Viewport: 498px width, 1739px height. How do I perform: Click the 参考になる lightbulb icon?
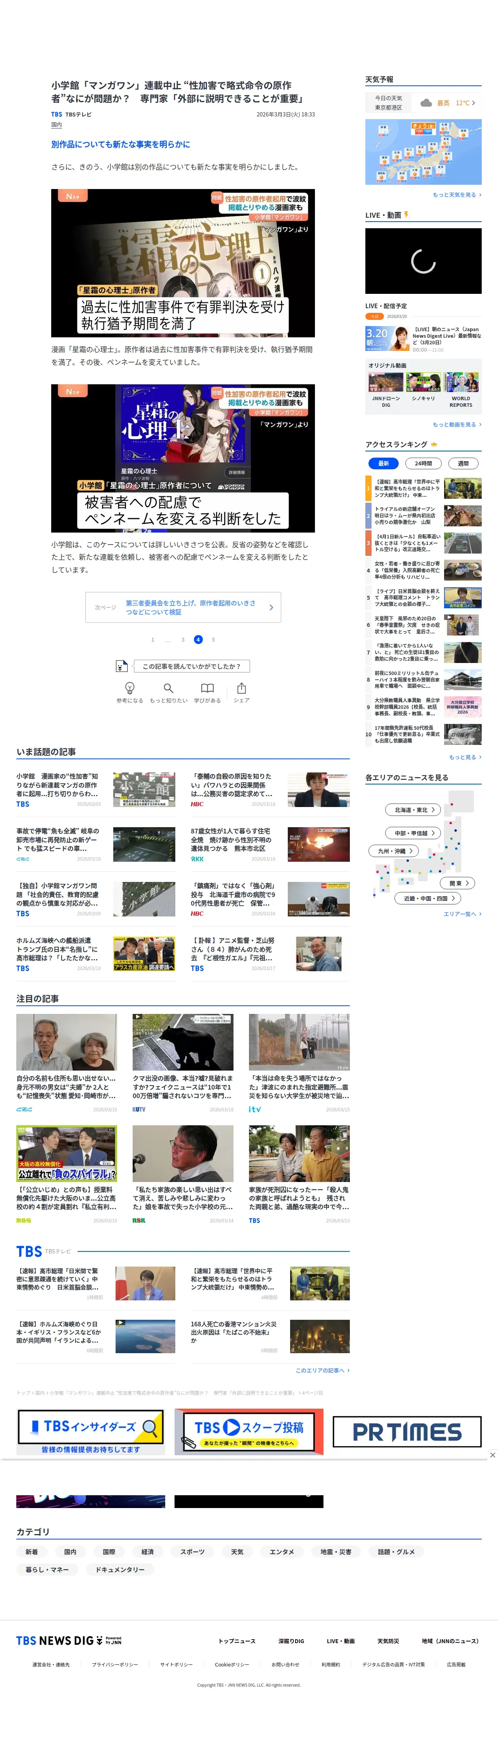(130, 687)
